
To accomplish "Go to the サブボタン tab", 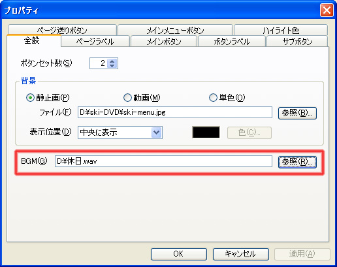I will [297, 41].
